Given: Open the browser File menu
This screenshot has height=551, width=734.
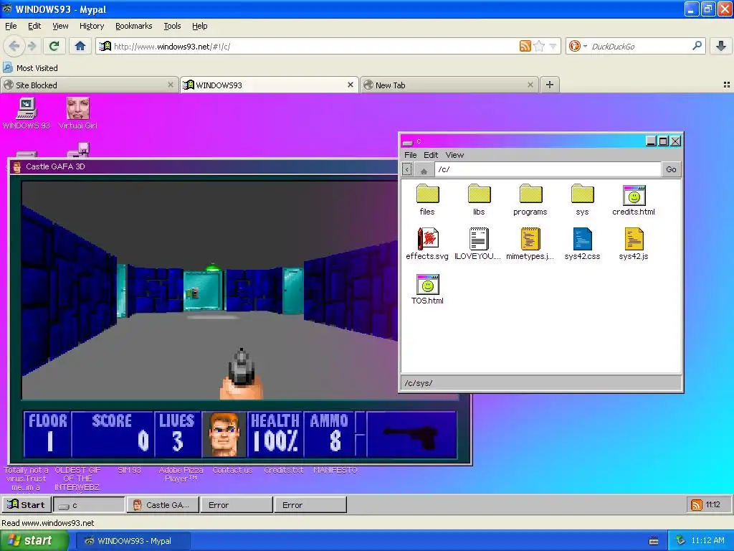Looking at the screenshot, I should pyautogui.click(x=11, y=26).
